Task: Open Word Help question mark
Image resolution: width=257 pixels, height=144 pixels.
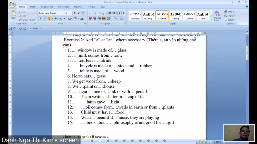Action: pos(247,6)
